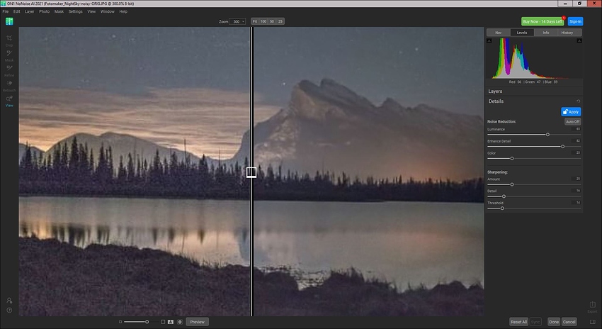This screenshot has width=602, height=329.
Task: Click the small square left of bottom slider
Action: point(120,322)
